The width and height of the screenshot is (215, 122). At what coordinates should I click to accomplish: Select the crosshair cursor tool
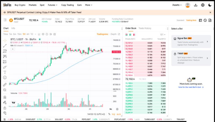tap(5, 40)
